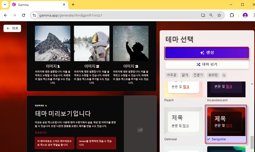Select the Incandescent theme card
This screenshot has width=255, height=152.
226,92
